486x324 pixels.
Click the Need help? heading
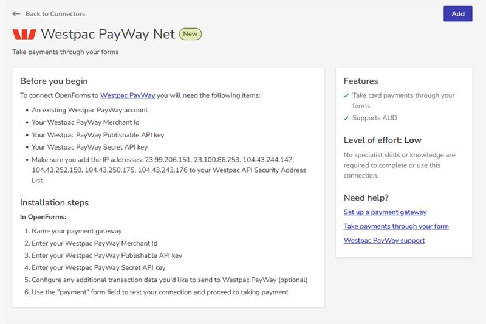[x=366, y=198]
